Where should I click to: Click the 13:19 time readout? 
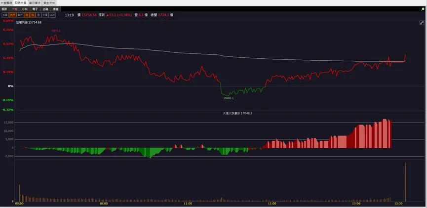69,15
